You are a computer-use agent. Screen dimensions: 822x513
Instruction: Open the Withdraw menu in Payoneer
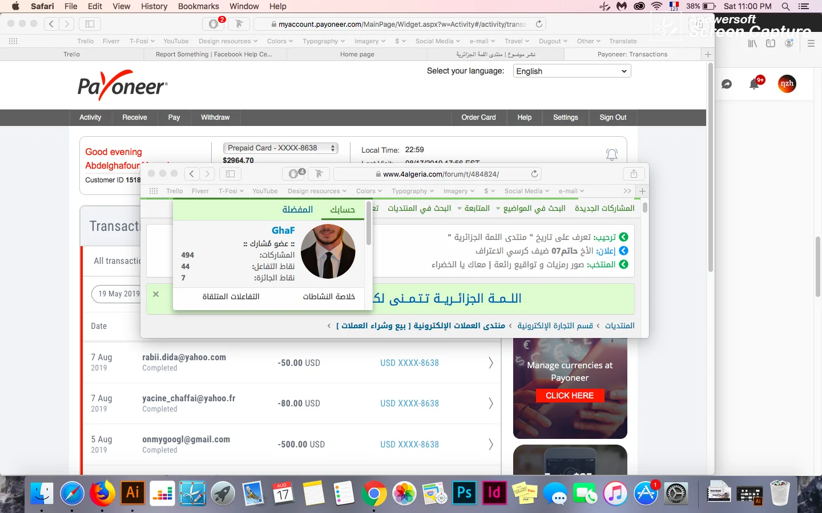(x=215, y=117)
